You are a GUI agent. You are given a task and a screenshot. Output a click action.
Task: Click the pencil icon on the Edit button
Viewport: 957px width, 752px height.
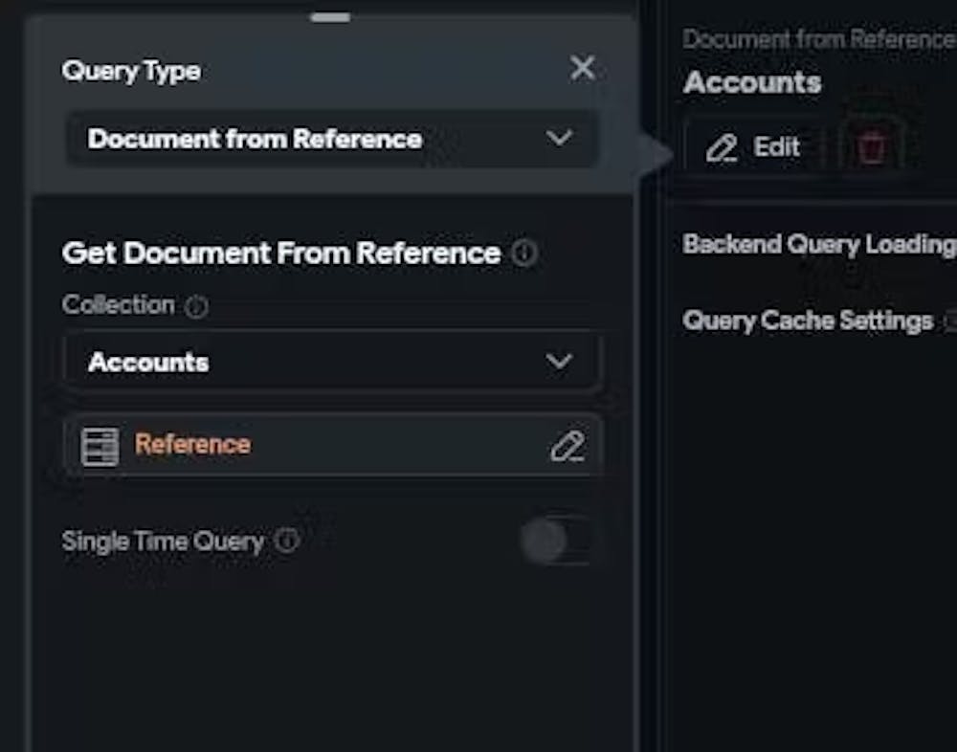[x=722, y=148]
